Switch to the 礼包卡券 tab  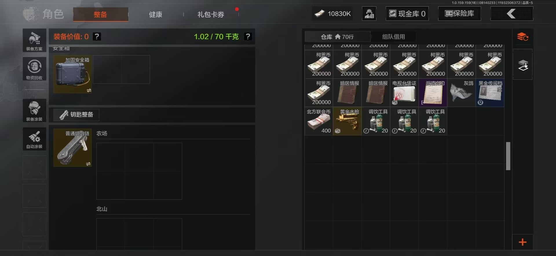click(211, 14)
